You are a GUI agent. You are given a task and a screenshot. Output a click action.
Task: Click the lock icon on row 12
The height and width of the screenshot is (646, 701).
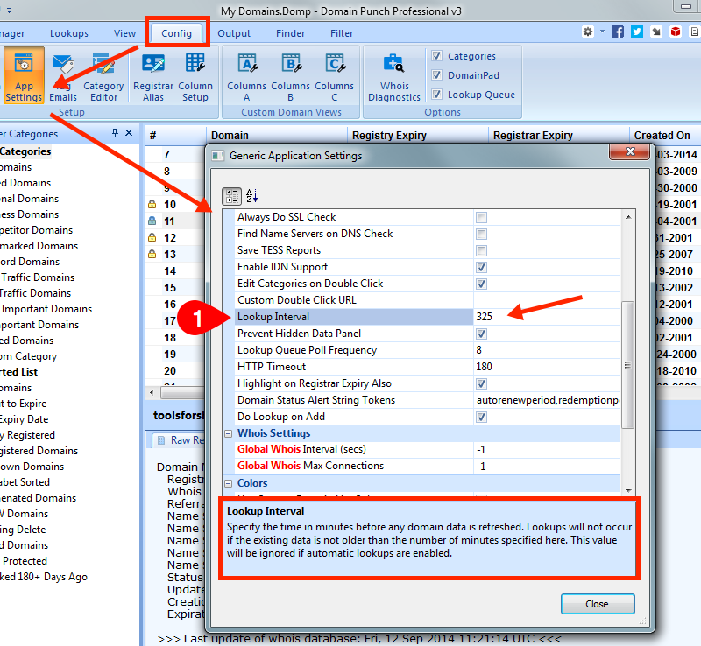152,238
